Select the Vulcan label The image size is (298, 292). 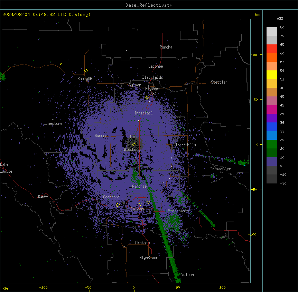tap(188, 275)
